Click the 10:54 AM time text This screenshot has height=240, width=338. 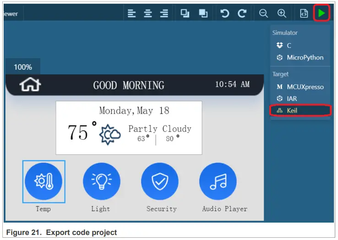coord(233,84)
